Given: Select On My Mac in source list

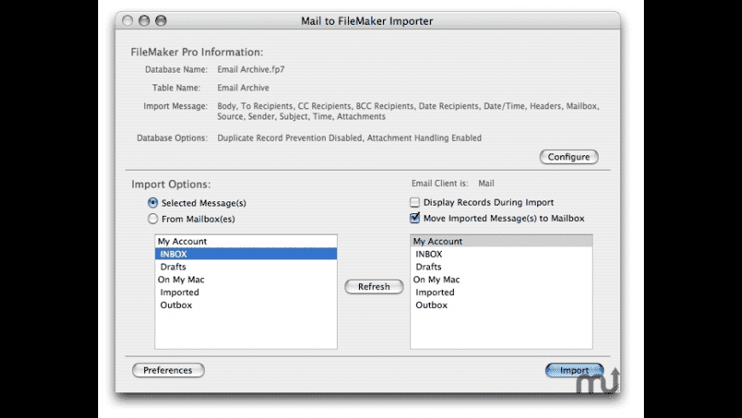Looking at the screenshot, I should (246, 279).
